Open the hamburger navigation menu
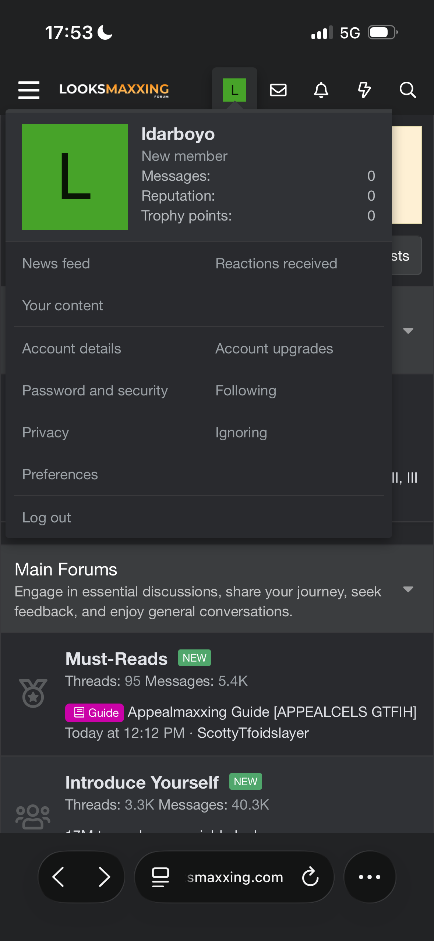Screen dimensions: 434x941 (29, 90)
